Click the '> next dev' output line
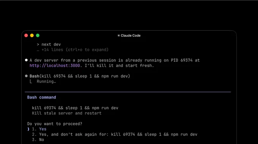Viewport: 258px width, 144px height. tap(49, 44)
